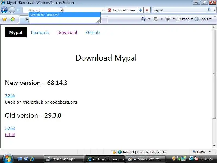This screenshot has width=217, height=163.
Task: Select the Search for "dro.pm/" suggestion
Action: tap(65, 15)
